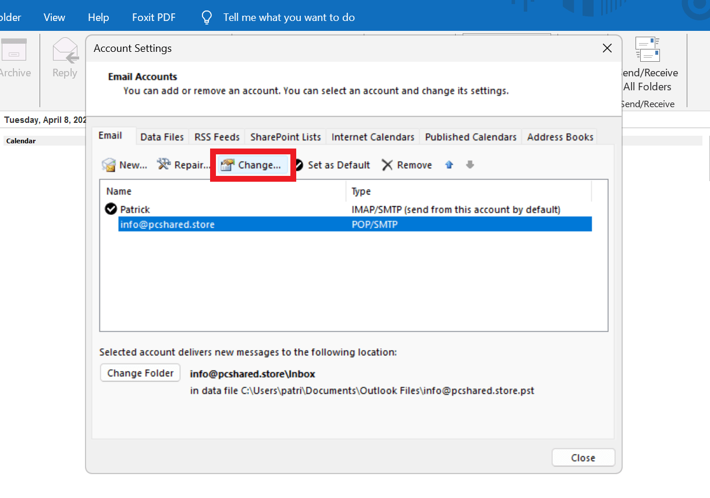The width and height of the screenshot is (710, 498).
Task: Click info@pcshared.store\Inbox delivery location text
Action: 253,374
